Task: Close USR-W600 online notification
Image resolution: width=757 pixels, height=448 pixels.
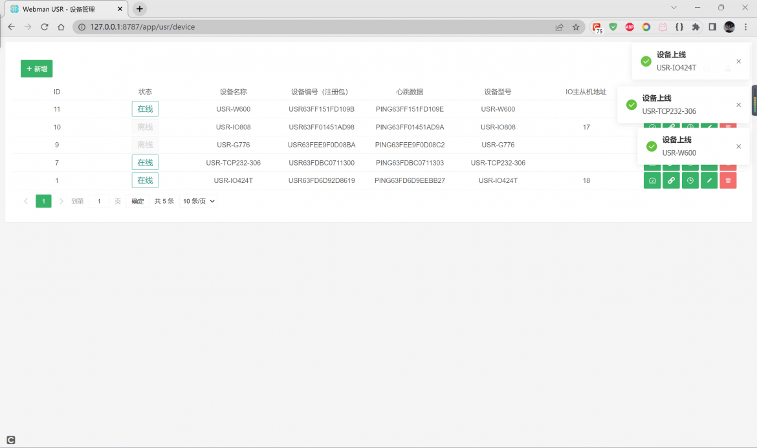Action: point(739,147)
